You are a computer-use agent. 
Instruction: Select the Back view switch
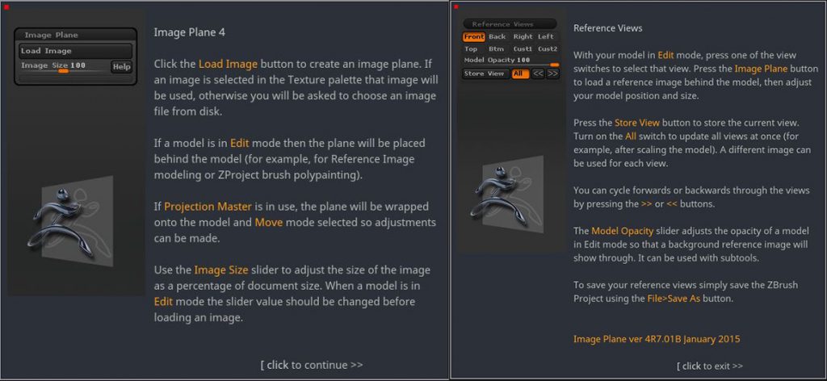point(497,37)
